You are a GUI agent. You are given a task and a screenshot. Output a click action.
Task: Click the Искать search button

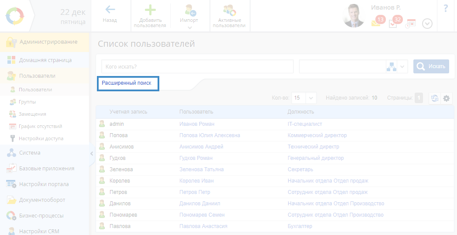[431, 66]
